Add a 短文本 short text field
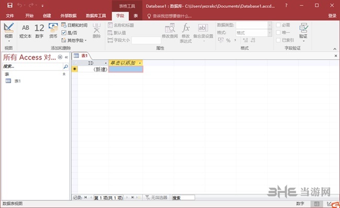This screenshot has width=340, height=208. coord(26,31)
